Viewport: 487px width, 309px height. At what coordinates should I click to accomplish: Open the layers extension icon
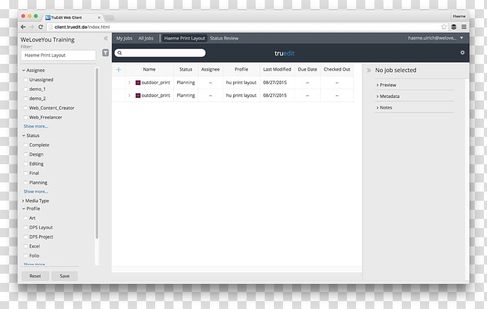[454, 27]
